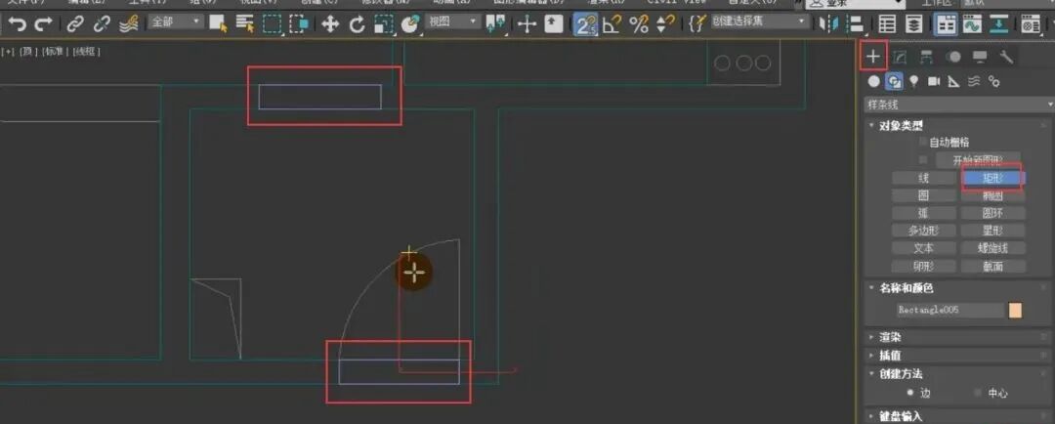
Task: Activate the Select and Scale tool
Action: 384,24
